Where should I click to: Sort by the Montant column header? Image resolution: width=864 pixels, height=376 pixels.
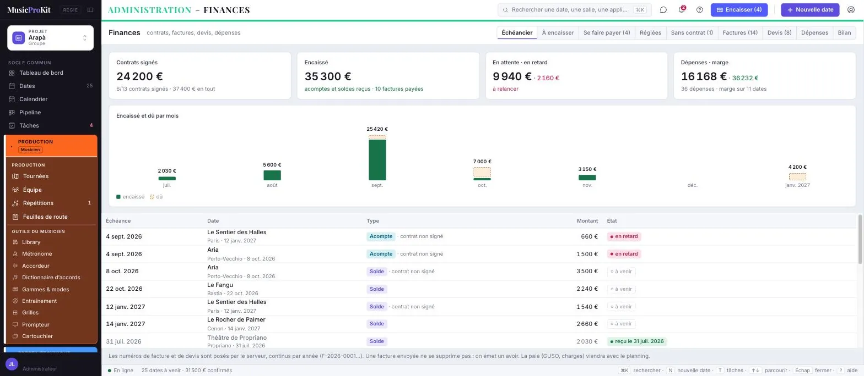coord(587,221)
